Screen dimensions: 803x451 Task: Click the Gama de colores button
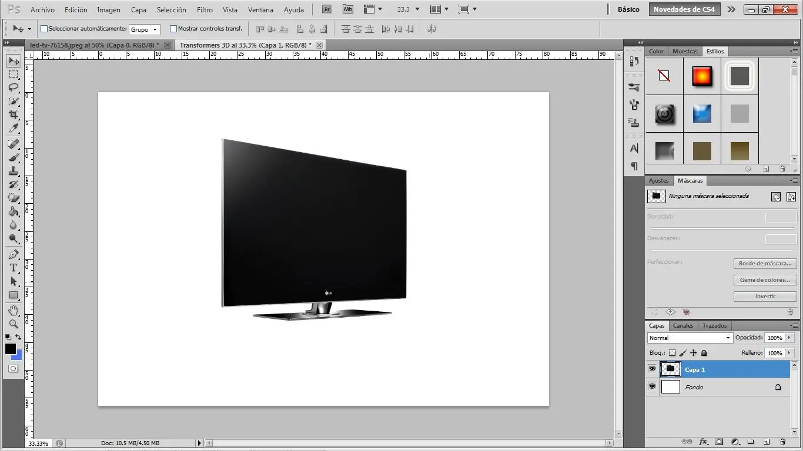[x=765, y=280]
